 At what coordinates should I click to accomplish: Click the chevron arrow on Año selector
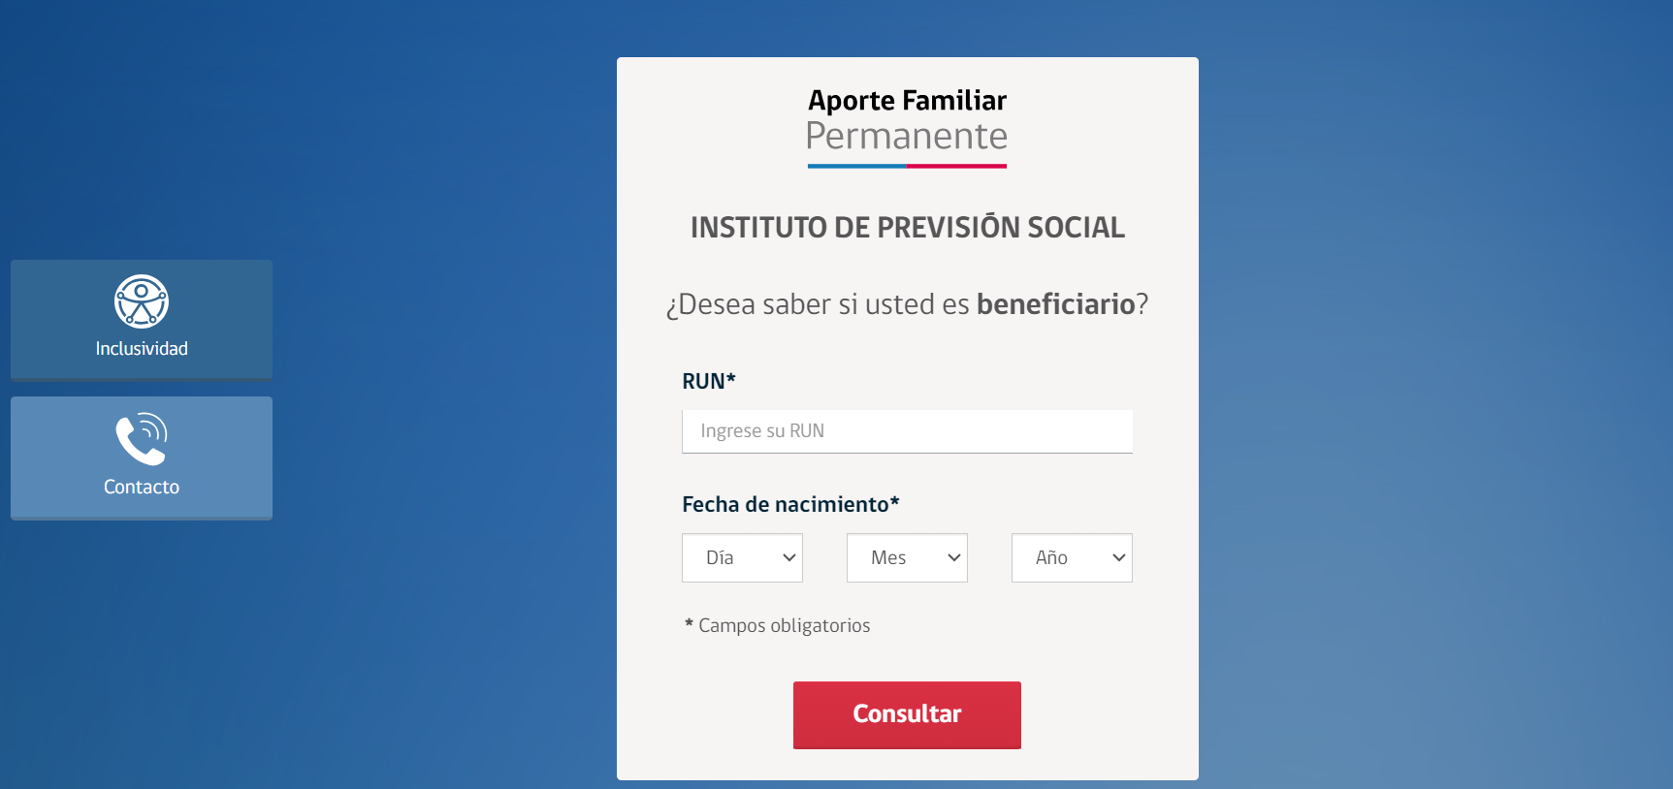coord(1119,557)
